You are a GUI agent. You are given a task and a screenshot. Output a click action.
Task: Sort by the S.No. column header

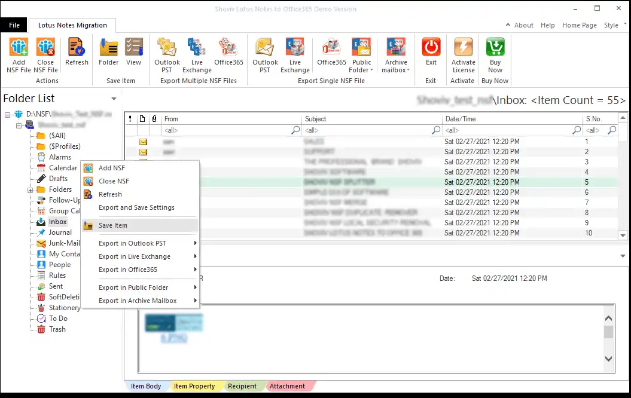(x=600, y=119)
